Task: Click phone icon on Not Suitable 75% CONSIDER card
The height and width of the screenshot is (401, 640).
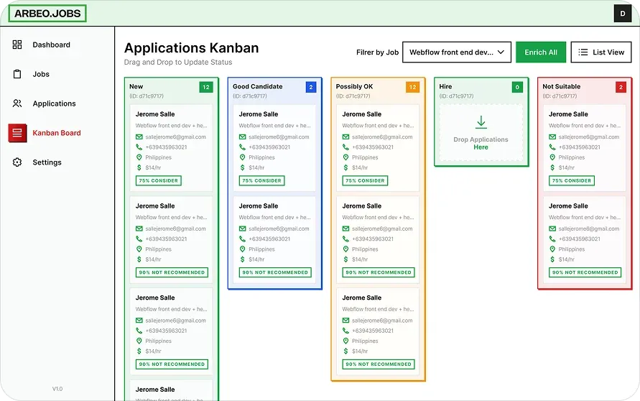Action: click(552, 147)
